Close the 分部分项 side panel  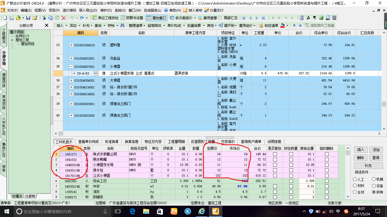tap(47, 25)
